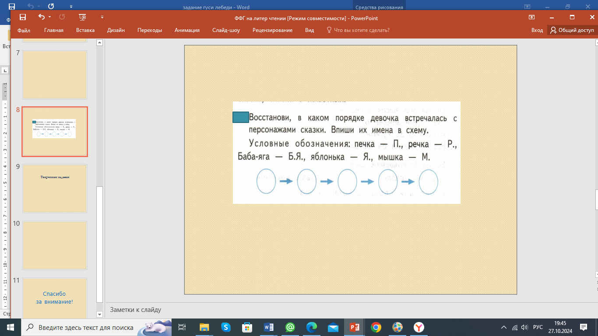Click the Общий доступ share button
The width and height of the screenshot is (598, 336).
coord(572,30)
